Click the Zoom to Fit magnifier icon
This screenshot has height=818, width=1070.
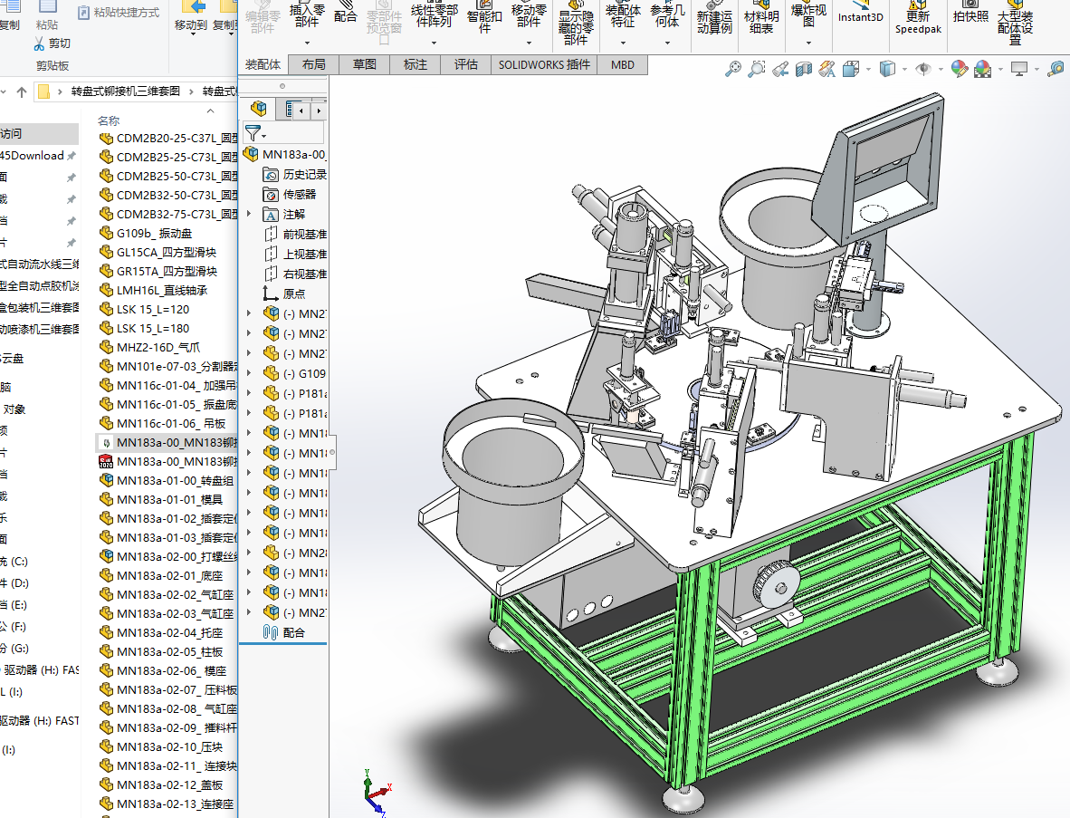coord(733,69)
